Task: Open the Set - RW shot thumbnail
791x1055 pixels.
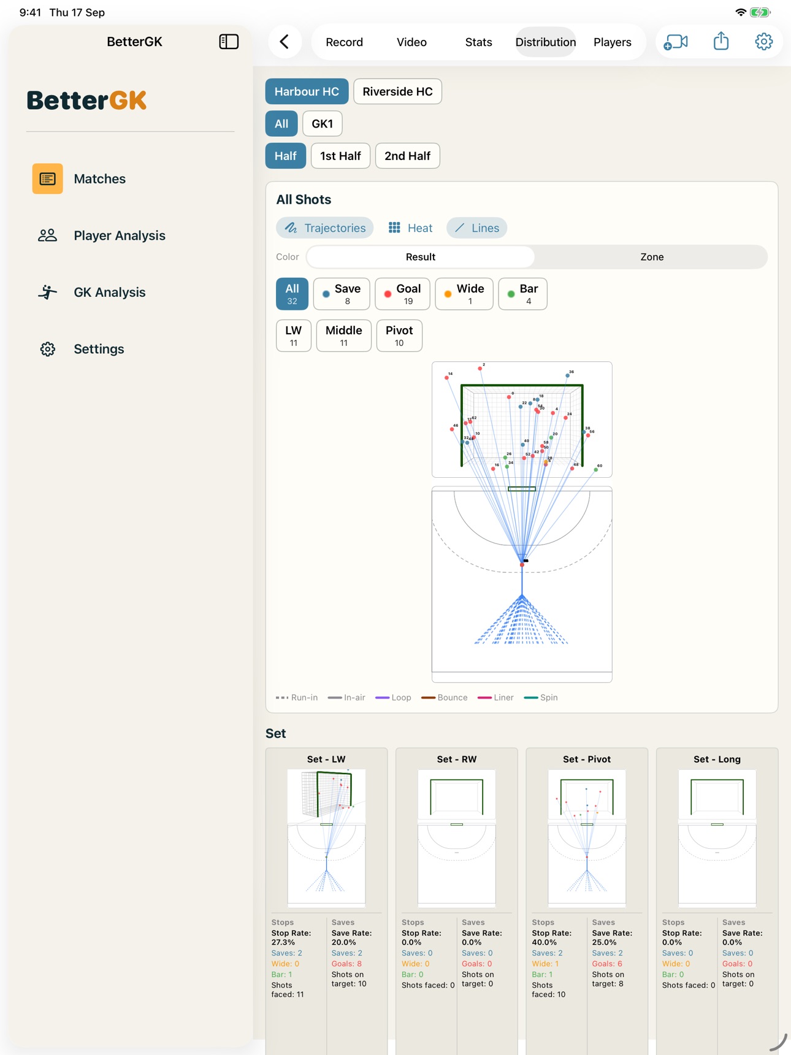Action: [457, 838]
